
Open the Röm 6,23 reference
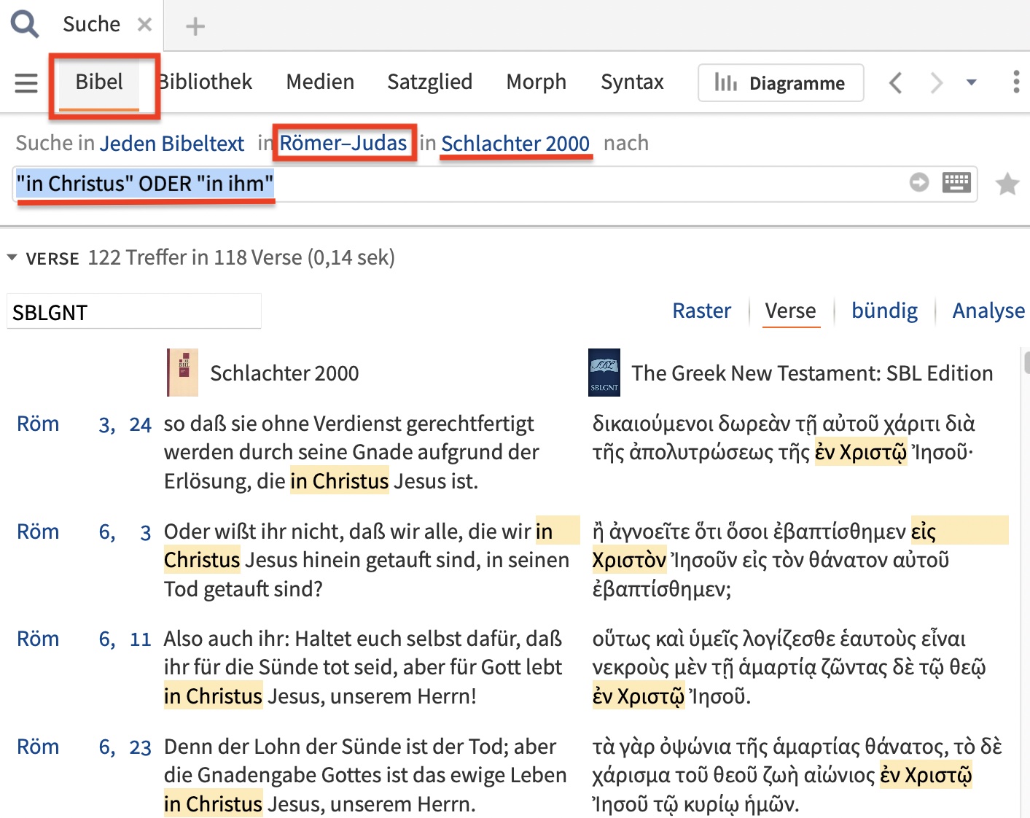[84, 747]
